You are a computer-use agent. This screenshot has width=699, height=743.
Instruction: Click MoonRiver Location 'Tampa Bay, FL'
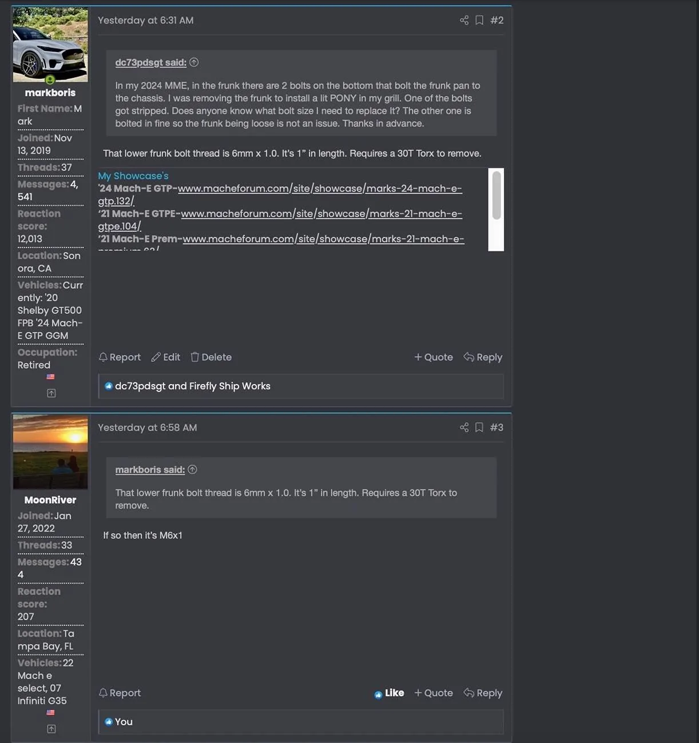pos(46,640)
